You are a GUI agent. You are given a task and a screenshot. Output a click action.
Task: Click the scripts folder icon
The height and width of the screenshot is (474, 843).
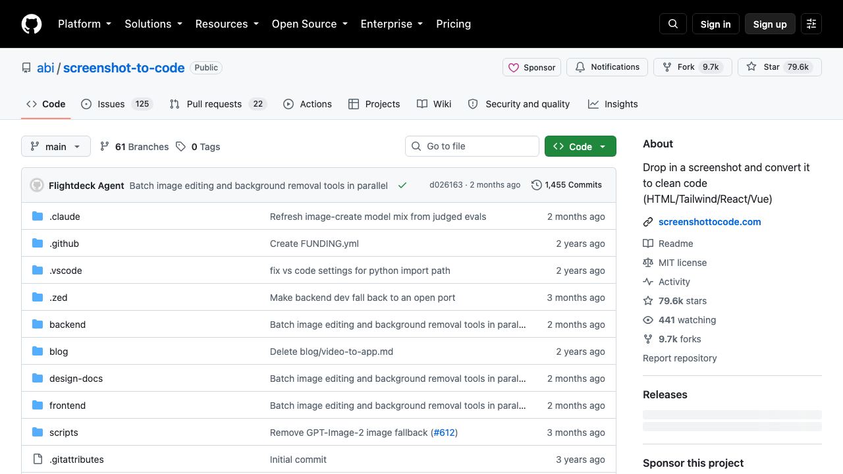[x=38, y=433]
